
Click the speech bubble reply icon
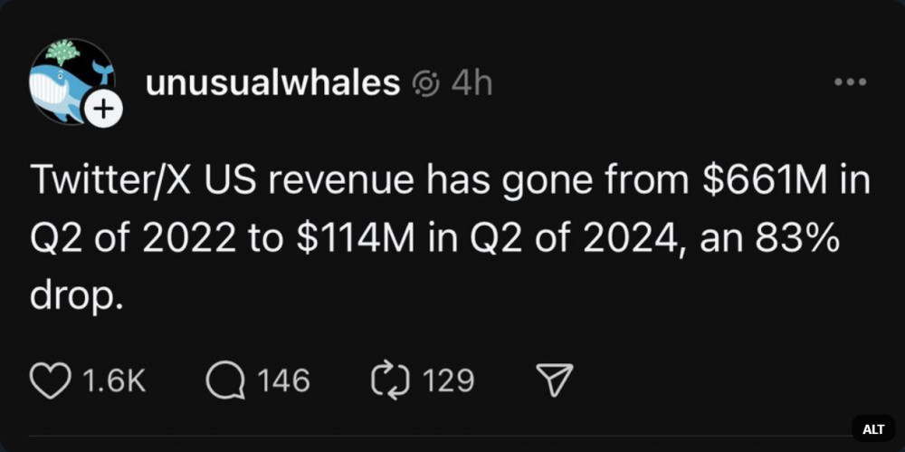[x=225, y=381]
